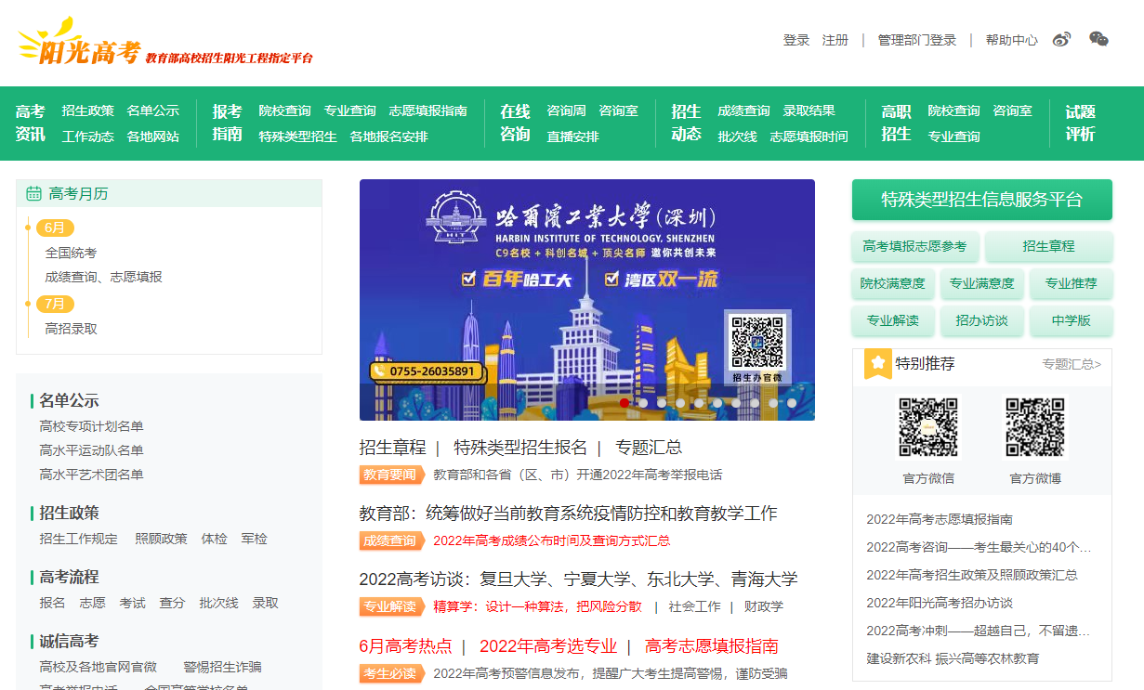Click 登录 in the top bar

pos(796,40)
